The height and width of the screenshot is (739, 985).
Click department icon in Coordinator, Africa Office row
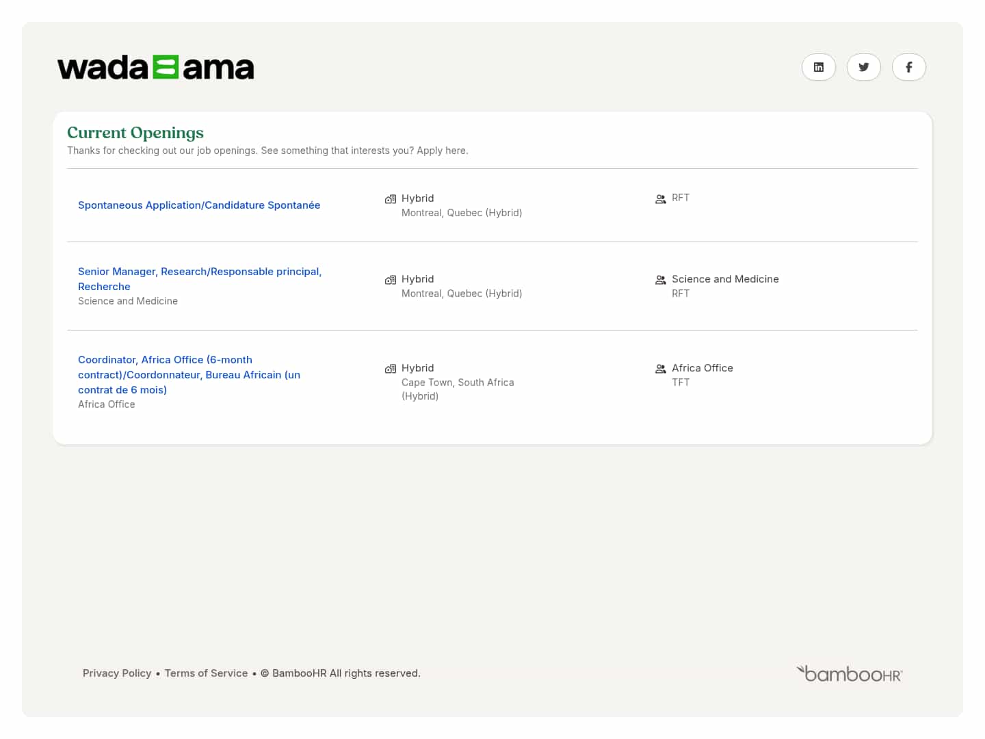click(661, 369)
